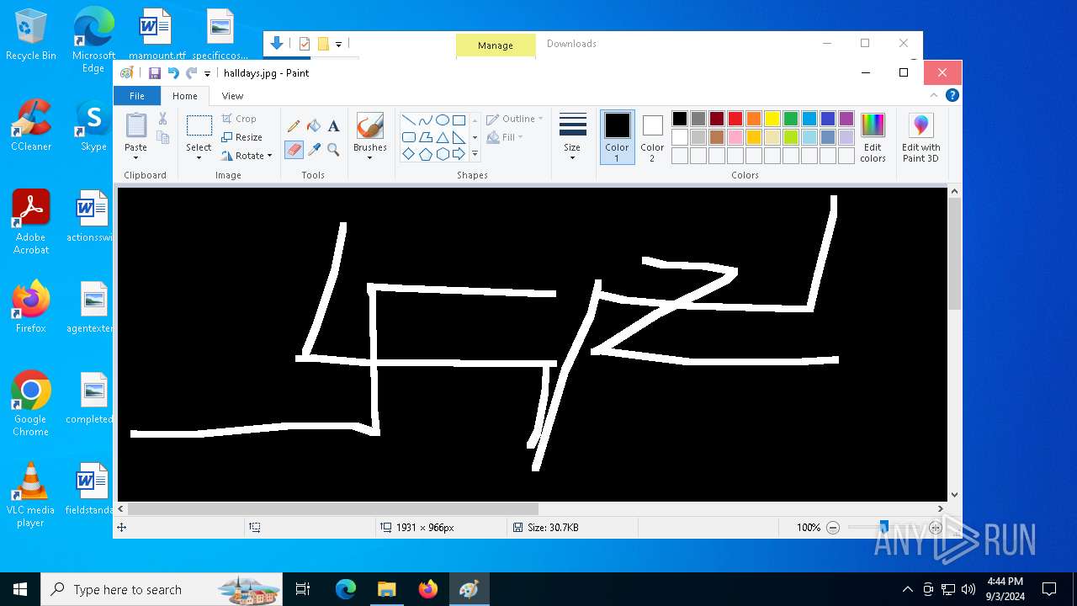The height and width of the screenshot is (606, 1077).
Task: Click the taskbar search box
Action: (162, 589)
